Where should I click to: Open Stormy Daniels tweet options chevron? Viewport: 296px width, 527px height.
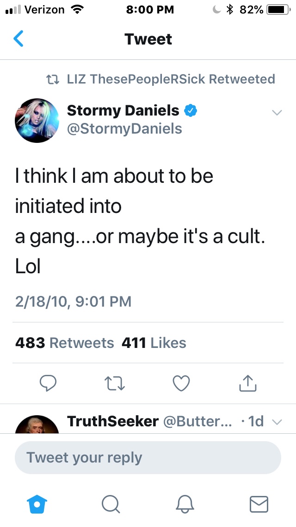276,112
